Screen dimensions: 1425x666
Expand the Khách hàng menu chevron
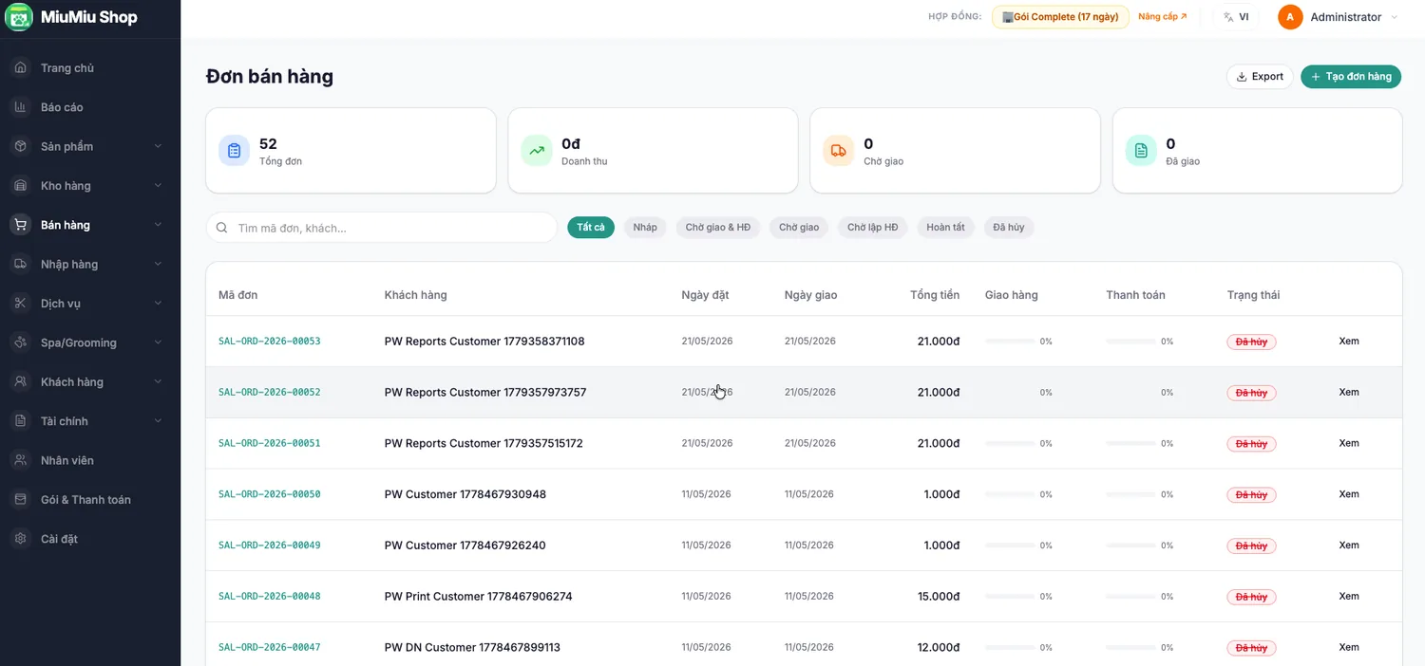coord(158,381)
